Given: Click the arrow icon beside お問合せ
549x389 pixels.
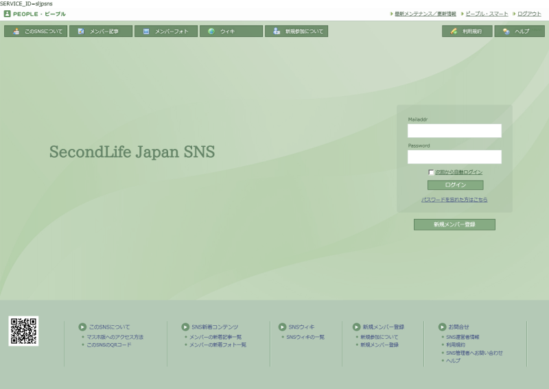Looking at the screenshot, I should pos(442,327).
